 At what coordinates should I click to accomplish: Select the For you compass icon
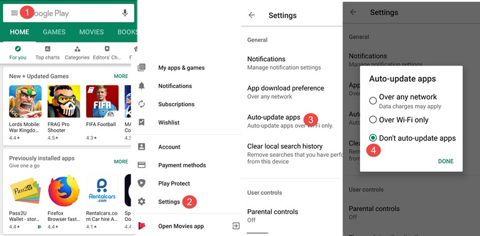[17, 49]
